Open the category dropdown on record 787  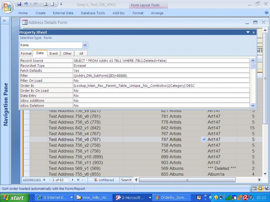pos(204,139)
